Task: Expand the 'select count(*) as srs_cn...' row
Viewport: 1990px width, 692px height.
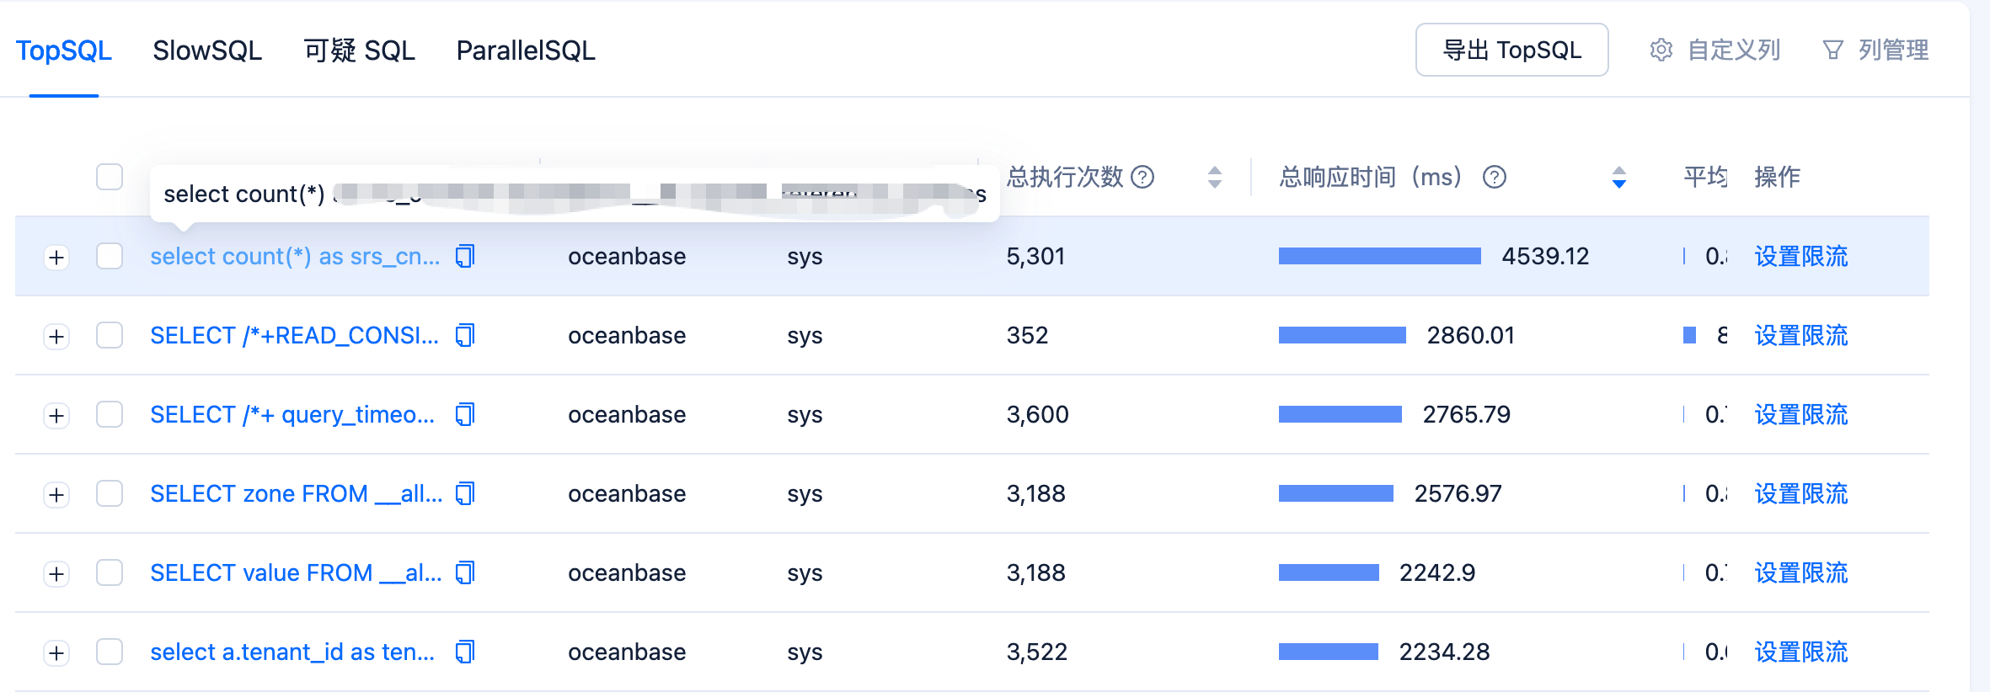Action: (x=56, y=257)
